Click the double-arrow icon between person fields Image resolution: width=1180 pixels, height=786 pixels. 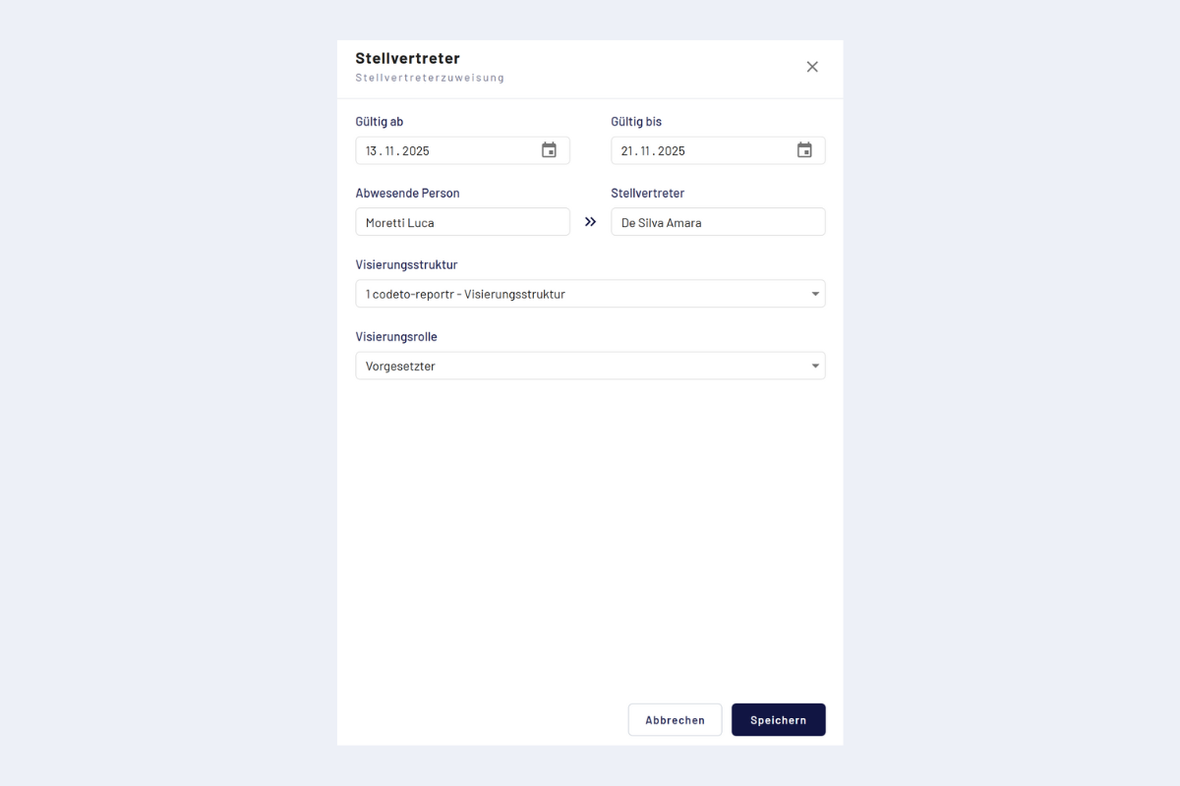(x=590, y=222)
